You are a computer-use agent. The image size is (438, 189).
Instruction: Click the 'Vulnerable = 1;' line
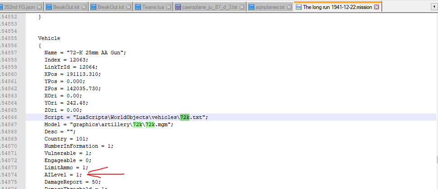pos(68,154)
